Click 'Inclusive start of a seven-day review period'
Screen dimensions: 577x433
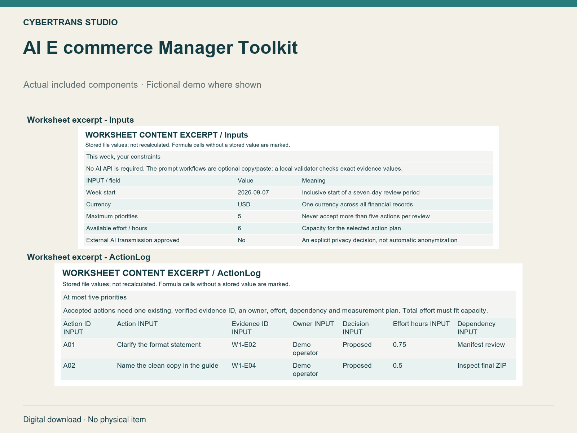coord(361,192)
